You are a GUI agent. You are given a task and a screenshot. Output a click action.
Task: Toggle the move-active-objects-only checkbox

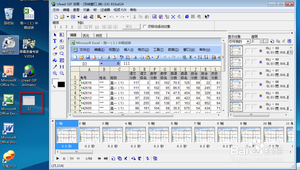tap(145, 26)
